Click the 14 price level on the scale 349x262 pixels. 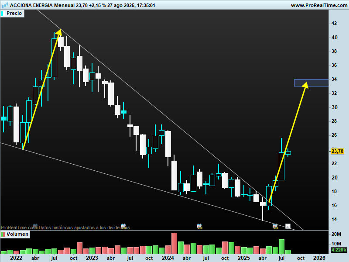tap(334, 220)
